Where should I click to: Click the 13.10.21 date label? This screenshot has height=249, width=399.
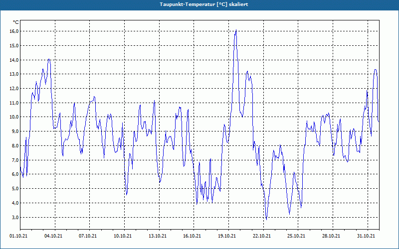[x=158, y=236]
